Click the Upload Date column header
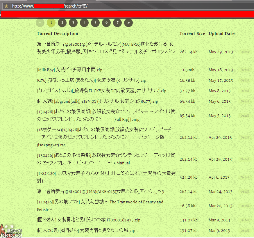This screenshot has width=254, height=238. click(222, 33)
